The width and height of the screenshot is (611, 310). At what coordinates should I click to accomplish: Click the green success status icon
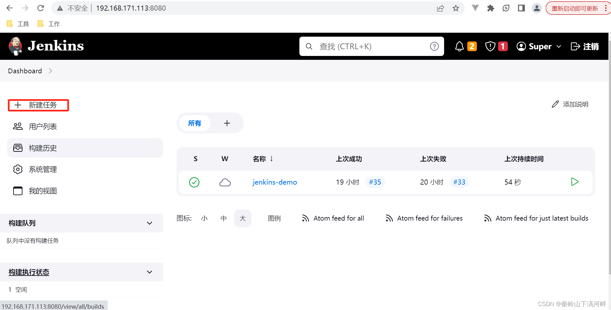(x=194, y=182)
